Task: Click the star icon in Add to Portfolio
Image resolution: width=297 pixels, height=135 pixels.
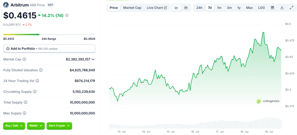Action: tap(8, 49)
